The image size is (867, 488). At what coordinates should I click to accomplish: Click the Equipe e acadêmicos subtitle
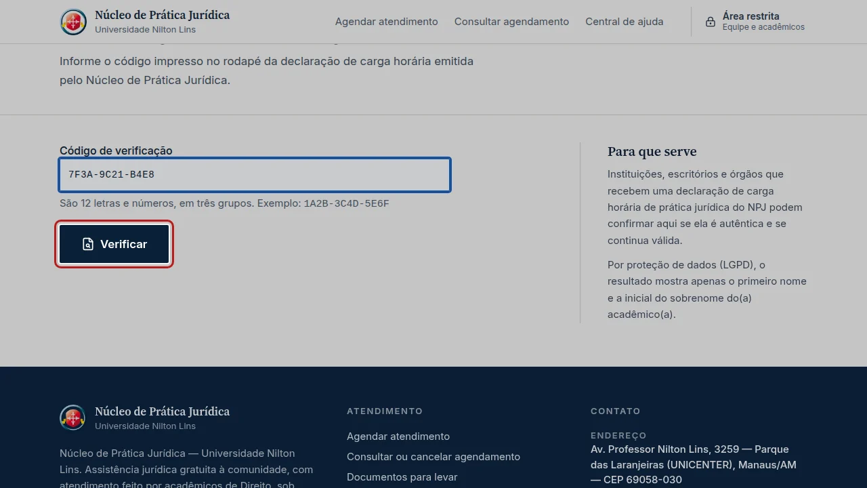point(763,27)
